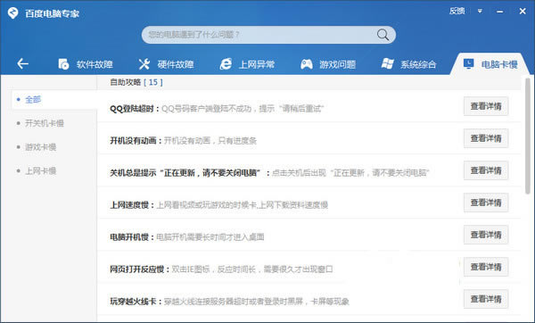Screen dimensions: 535x323
Task: Close the Baidu PC Expert window
Action: 523,12
